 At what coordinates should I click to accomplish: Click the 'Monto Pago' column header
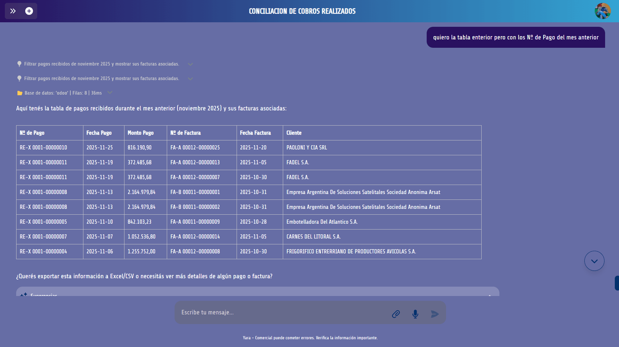tap(145, 133)
